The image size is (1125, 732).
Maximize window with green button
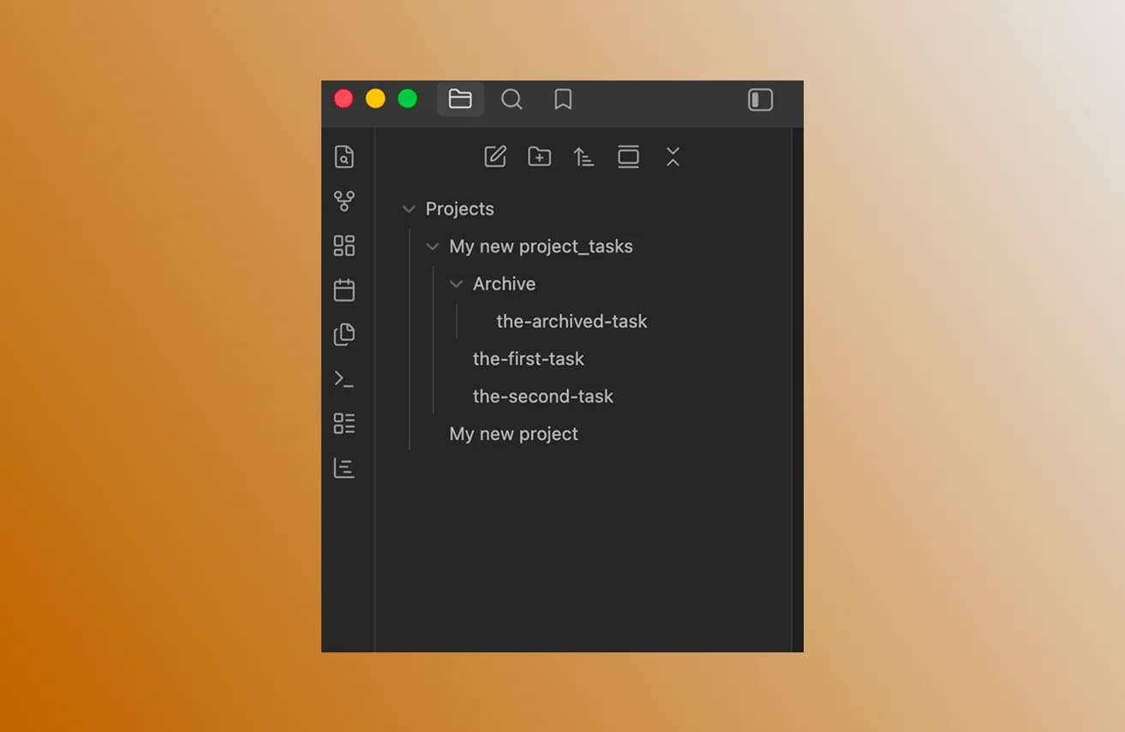408,98
